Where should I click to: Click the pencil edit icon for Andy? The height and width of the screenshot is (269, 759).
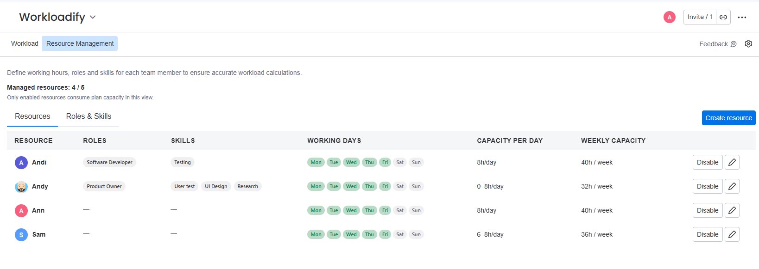pos(732,186)
